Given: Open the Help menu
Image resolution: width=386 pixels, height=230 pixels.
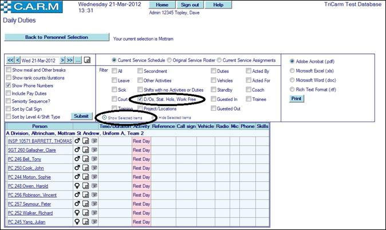Looking at the screenshot, I should pos(217,5).
